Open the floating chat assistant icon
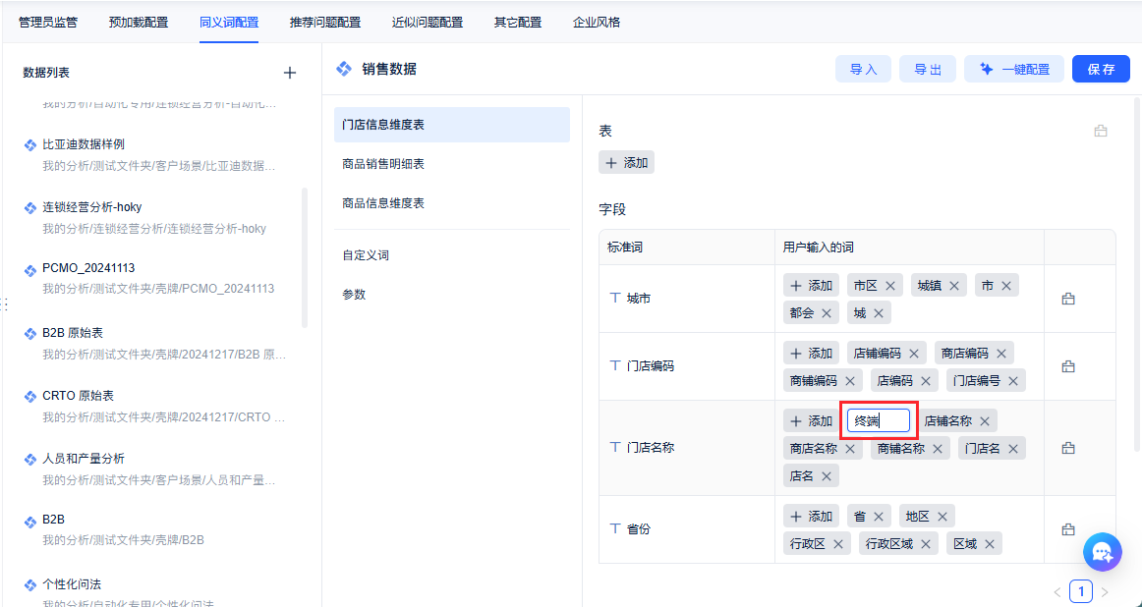This screenshot has height=607, width=1142. coord(1102,551)
